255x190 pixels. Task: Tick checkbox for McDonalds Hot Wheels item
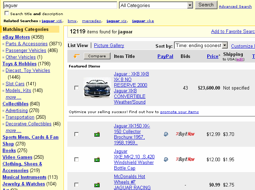pyautogui.click(x=76, y=185)
